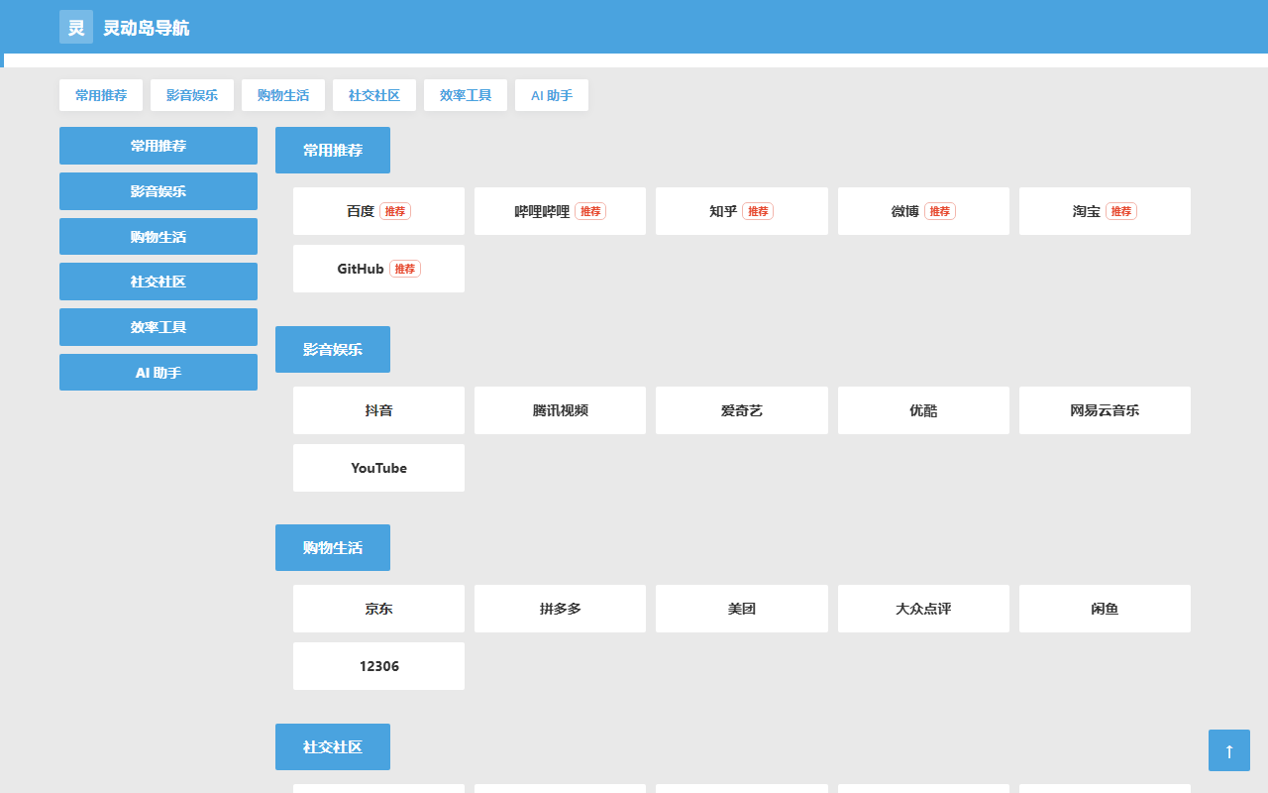1268x793 pixels.
Task: Open 社交社区 from the left sidebar
Action: [x=158, y=282]
